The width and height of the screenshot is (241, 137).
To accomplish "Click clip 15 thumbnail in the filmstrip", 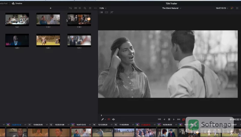I will coord(124,132).
